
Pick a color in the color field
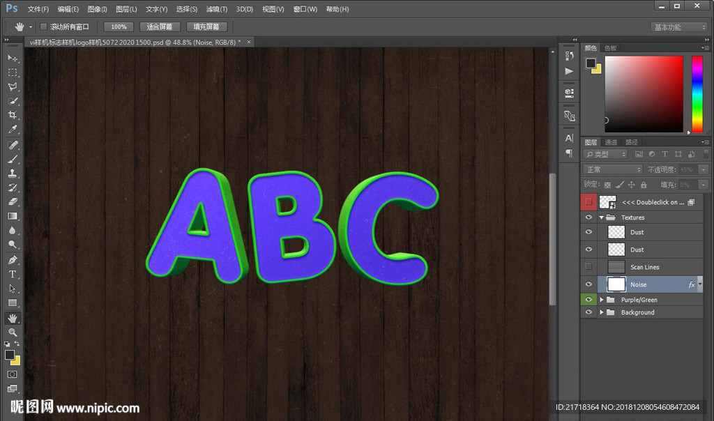coord(644,94)
